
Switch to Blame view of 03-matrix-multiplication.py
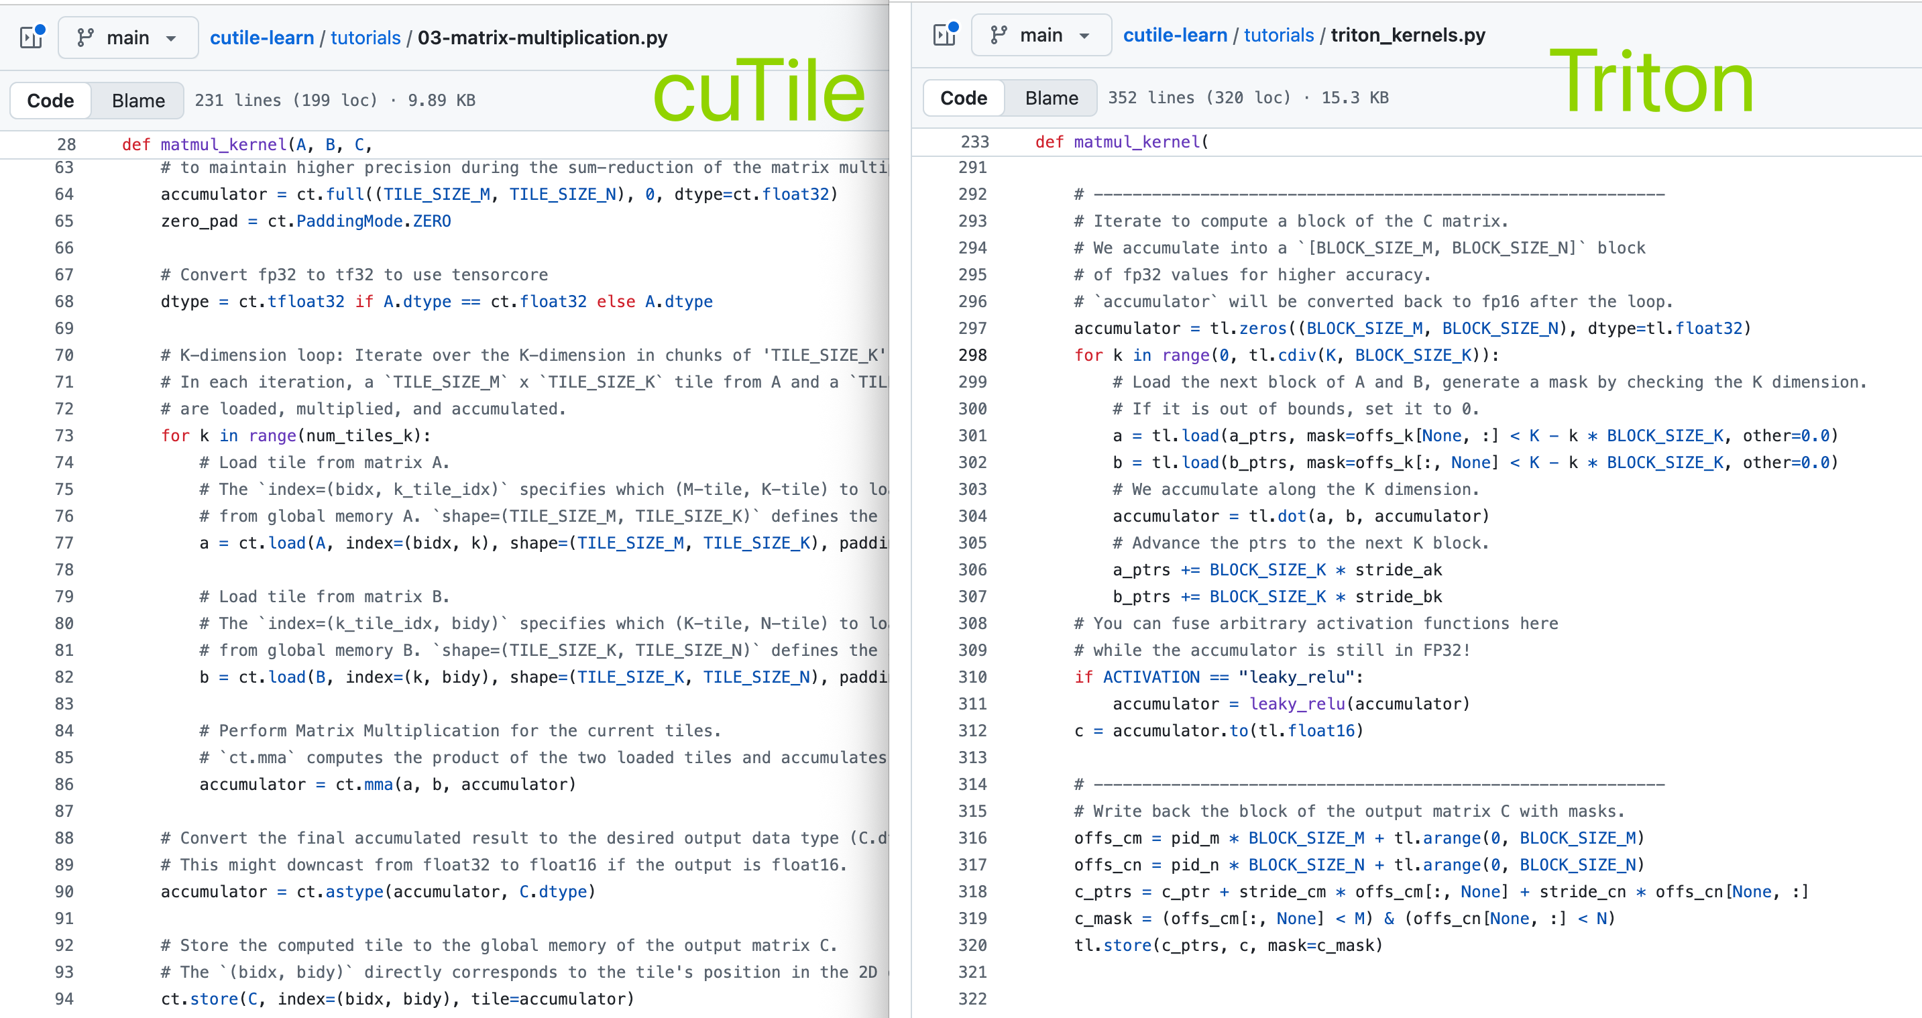pos(137,100)
